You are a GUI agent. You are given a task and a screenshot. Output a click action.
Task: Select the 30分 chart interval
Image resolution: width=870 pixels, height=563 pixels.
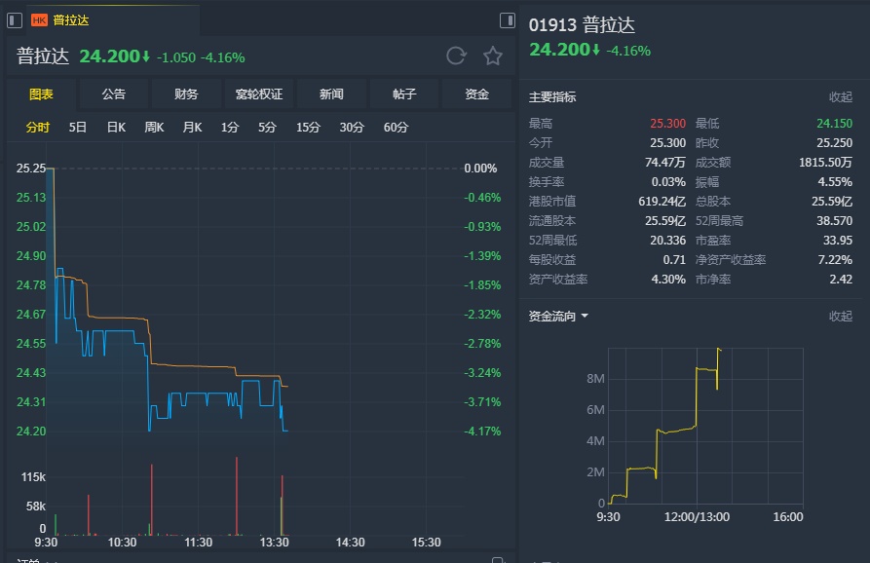(352, 128)
